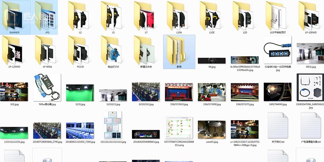324x162 pixels.
Task: Select the 1562573271.jpg auditorium image
Action: (x=245, y=92)
